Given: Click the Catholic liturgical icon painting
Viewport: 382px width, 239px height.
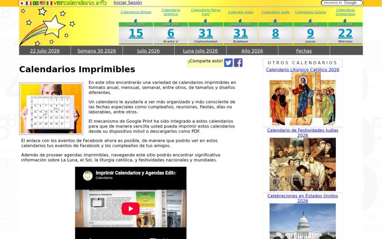Looking at the screenshot, I should coord(302,99).
